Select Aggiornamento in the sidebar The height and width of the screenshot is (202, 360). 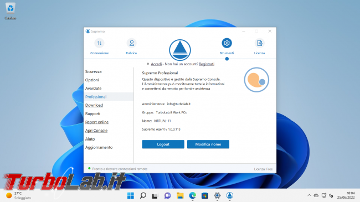tap(99, 147)
